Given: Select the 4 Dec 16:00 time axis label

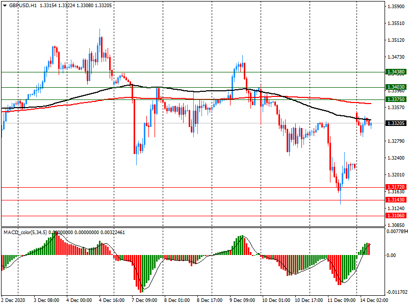Looking at the screenshot, I should (x=112, y=300).
